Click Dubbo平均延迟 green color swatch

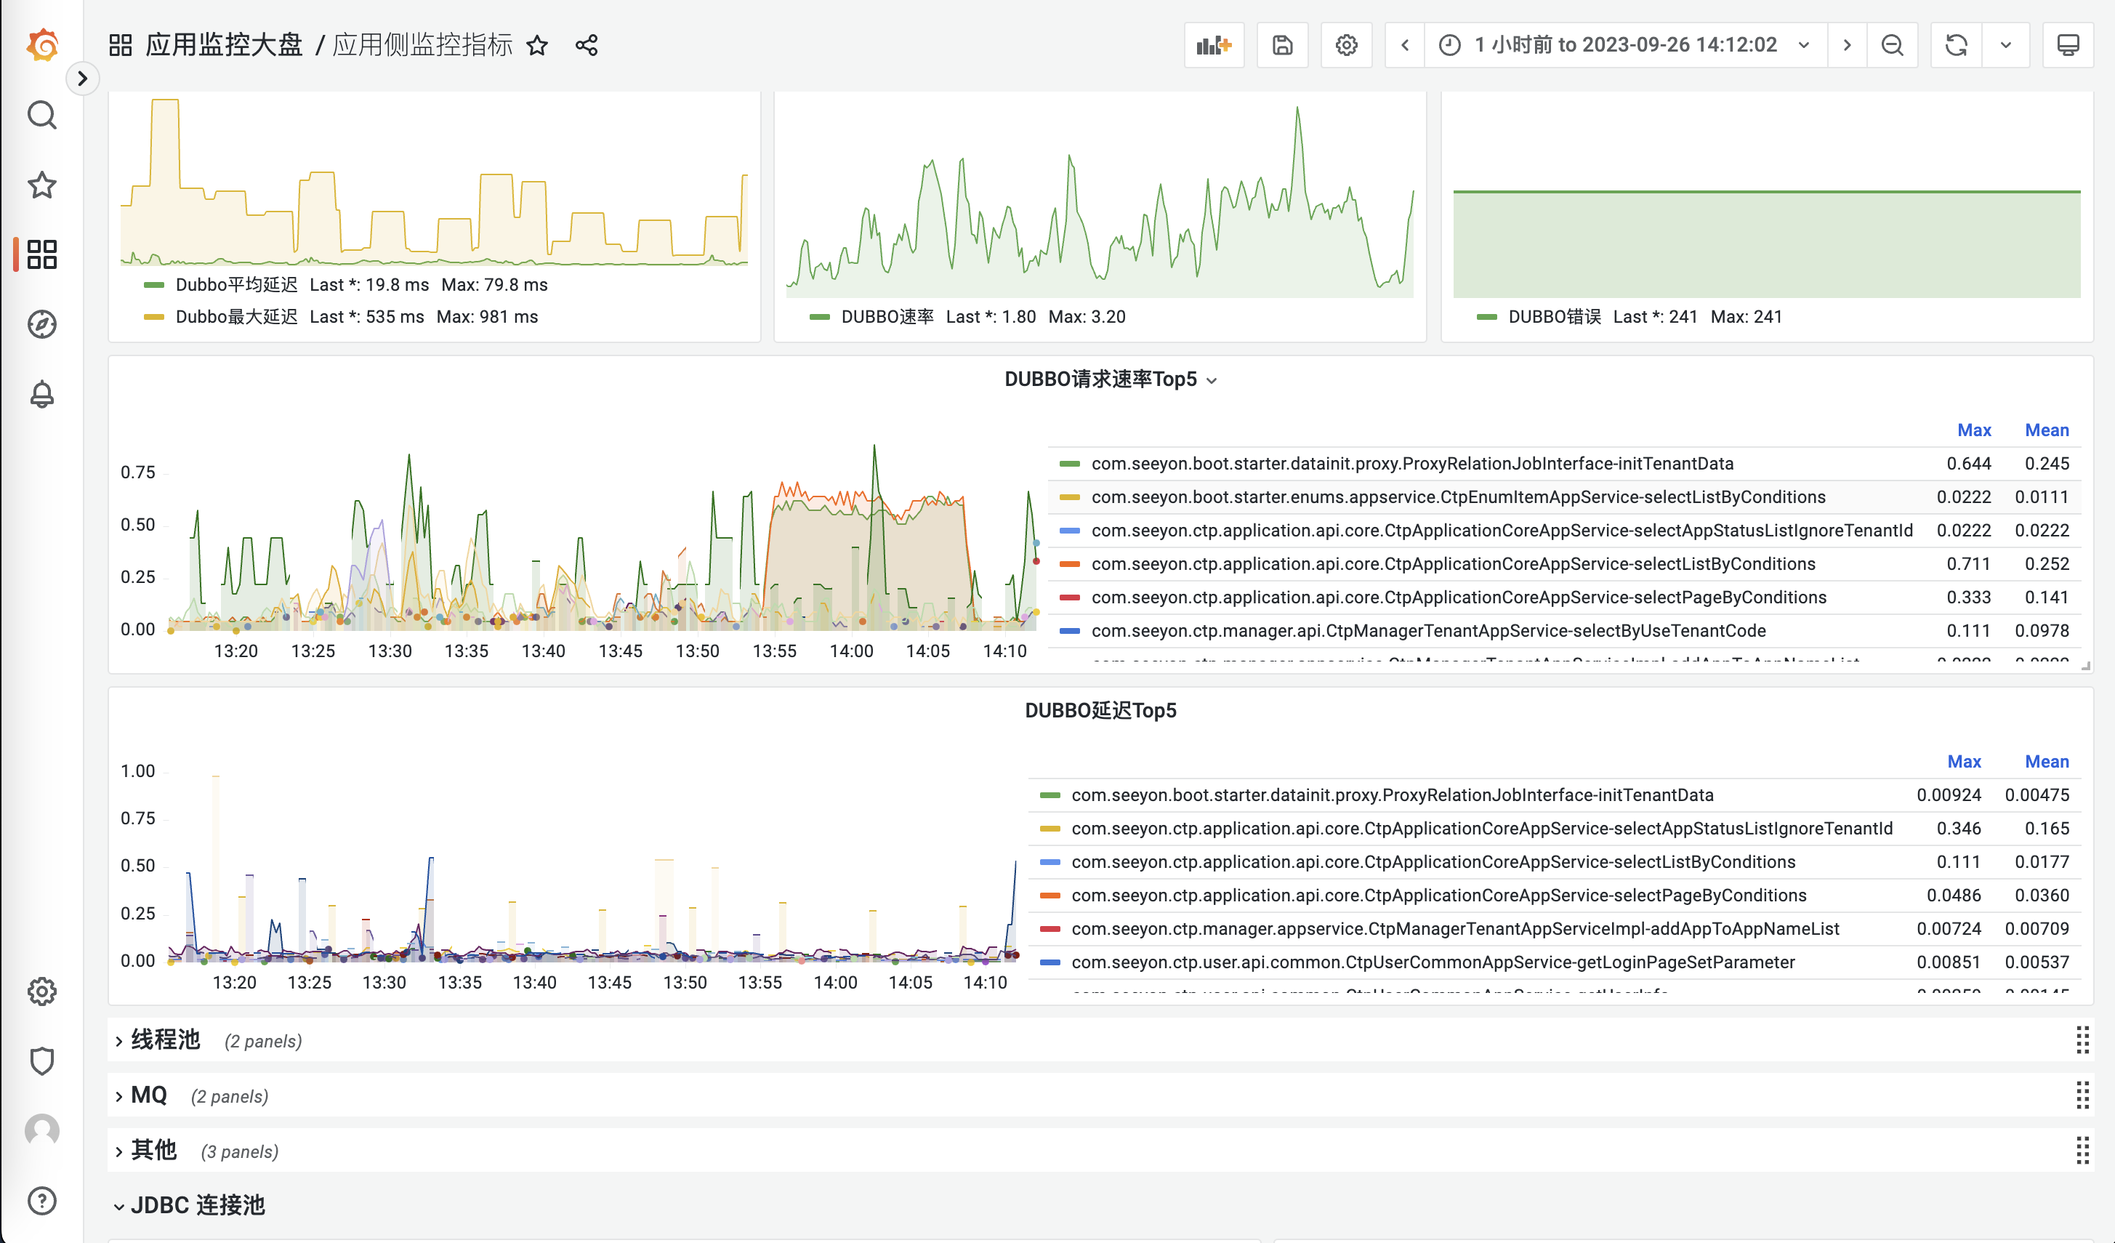(153, 284)
